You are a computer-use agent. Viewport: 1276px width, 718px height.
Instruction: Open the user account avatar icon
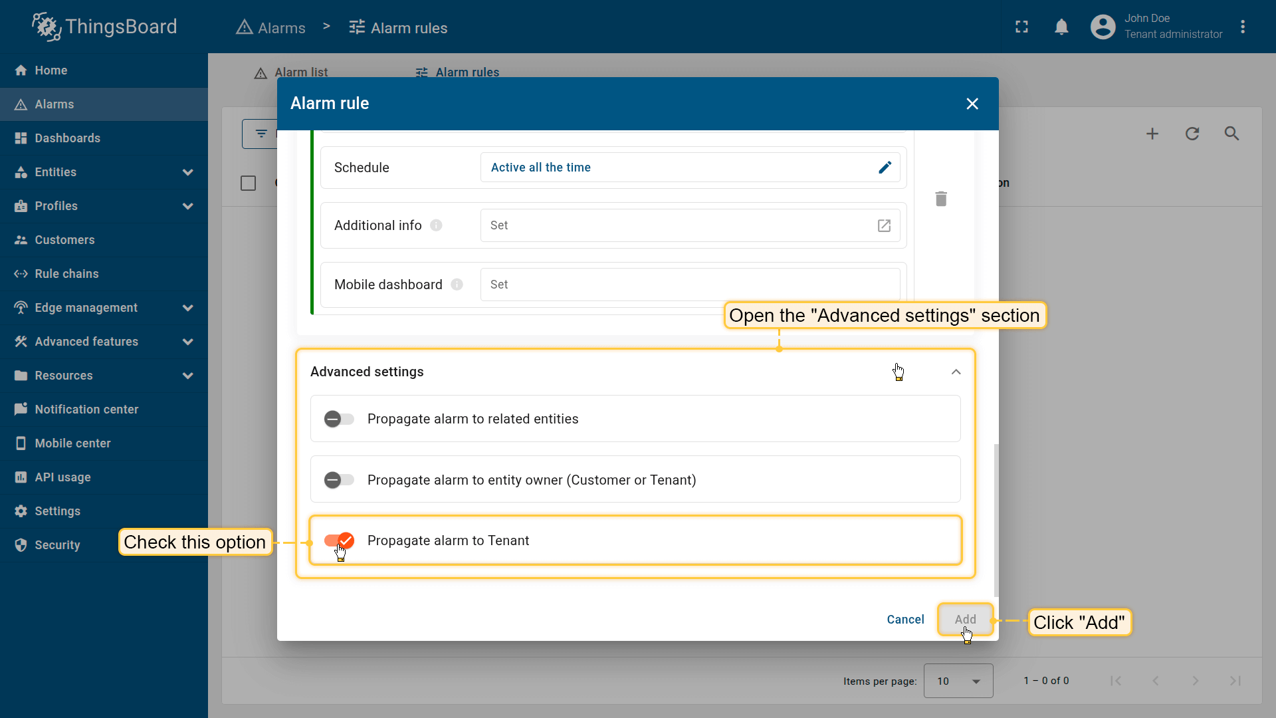pyautogui.click(x=1103, y=27)
